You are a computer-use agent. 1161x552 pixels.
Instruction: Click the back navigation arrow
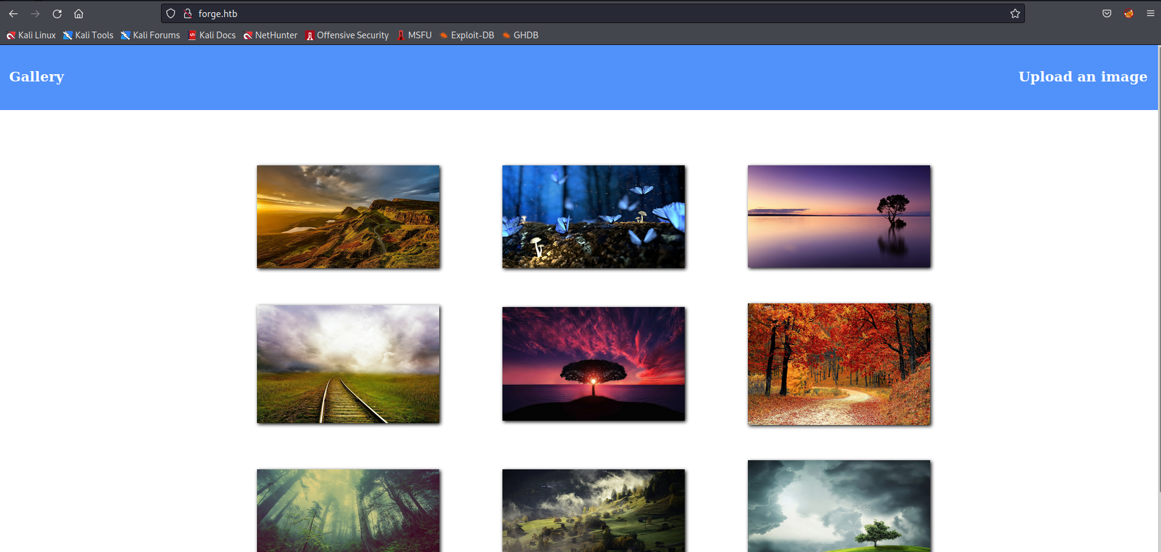pyautogui.click(x=13, y=13)
